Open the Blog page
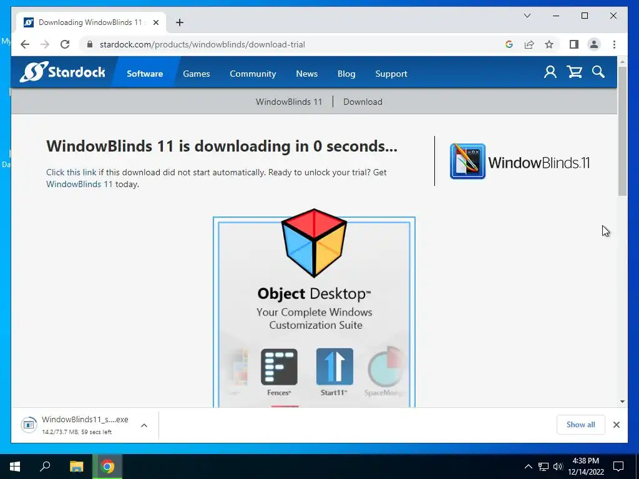 (346, 74)
